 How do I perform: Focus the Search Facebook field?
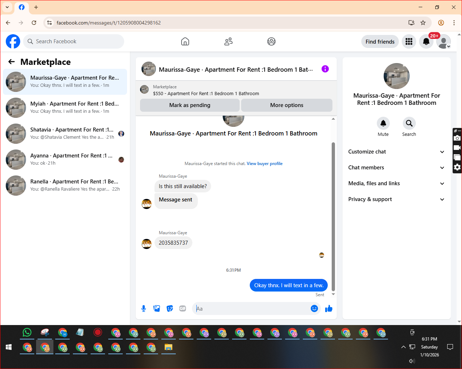74,41
